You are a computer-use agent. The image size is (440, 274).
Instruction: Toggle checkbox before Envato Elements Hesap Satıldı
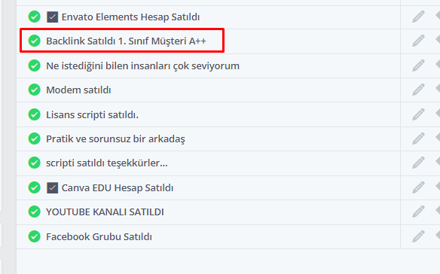click(53, 17)
